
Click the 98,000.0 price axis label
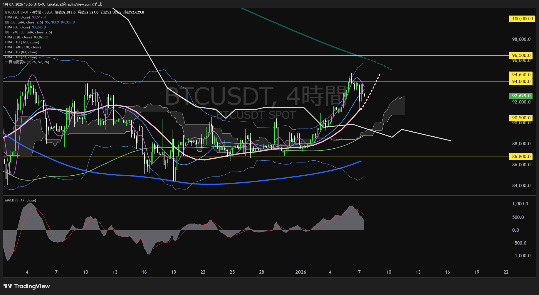tap(521, 39)
